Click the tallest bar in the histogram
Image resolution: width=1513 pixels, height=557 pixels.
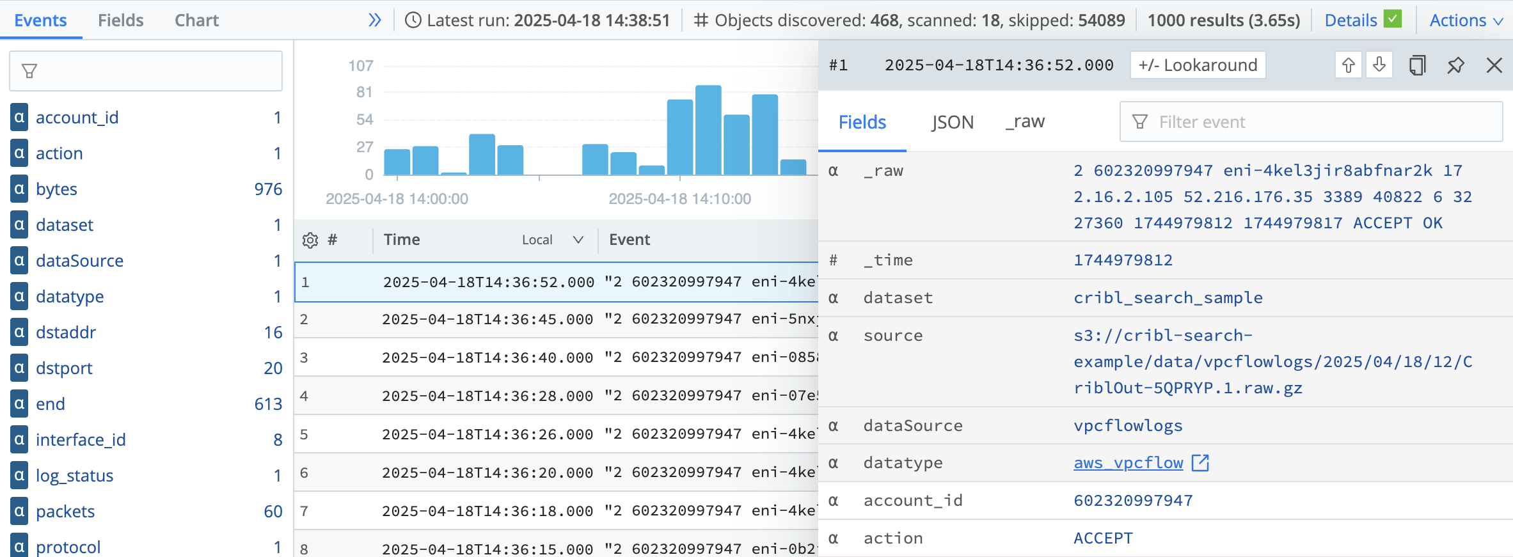click(x=708, y=130)
